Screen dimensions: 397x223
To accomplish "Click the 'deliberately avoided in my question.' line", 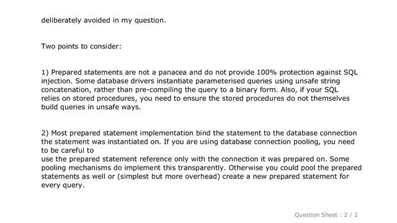I will (x=104, y=20).
